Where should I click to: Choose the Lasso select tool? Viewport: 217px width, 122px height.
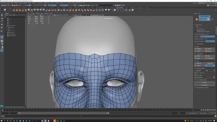pos(2,18)
